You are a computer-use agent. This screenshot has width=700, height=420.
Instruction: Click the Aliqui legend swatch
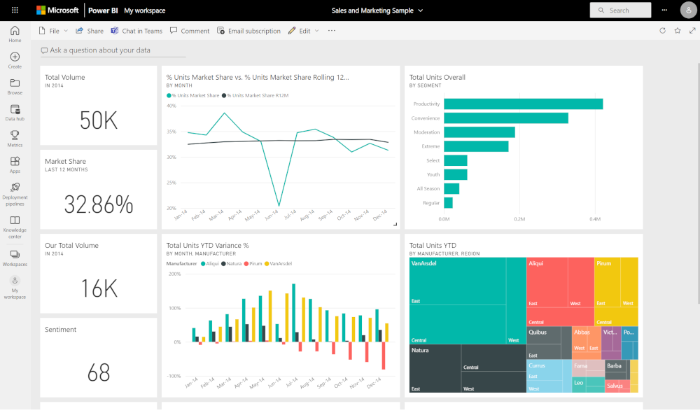tap(203, 264)
